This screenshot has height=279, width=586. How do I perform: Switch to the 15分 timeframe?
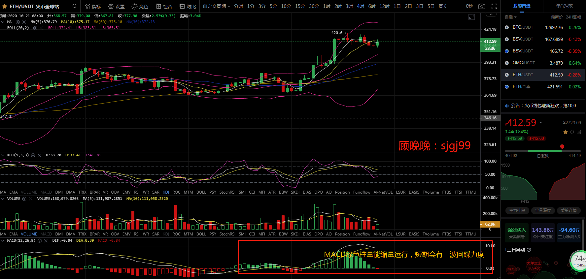[x=300, y=6]
